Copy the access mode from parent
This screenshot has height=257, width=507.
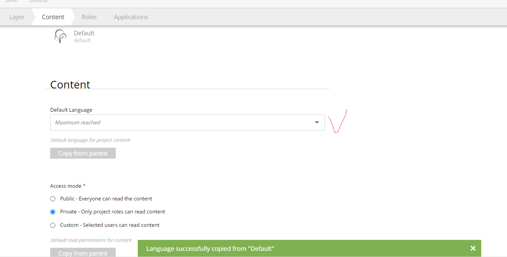(x=83, y=253)
